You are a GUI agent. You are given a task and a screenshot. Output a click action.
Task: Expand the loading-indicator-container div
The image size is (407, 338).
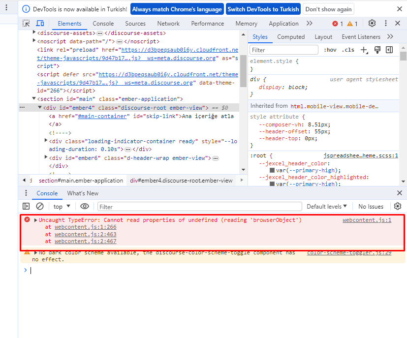(x=46, y=140)
